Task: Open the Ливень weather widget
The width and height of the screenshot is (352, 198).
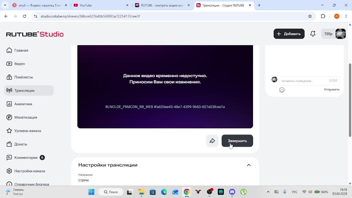Action: [15, 192]
